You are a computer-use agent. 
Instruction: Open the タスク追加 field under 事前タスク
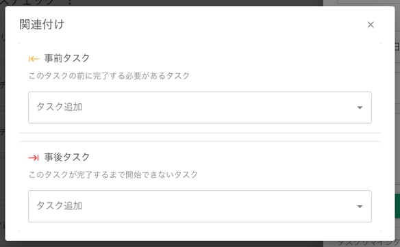(200, 107)
